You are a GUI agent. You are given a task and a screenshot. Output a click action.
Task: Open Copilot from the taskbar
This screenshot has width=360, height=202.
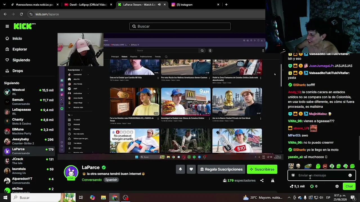(x=92, y=198)
